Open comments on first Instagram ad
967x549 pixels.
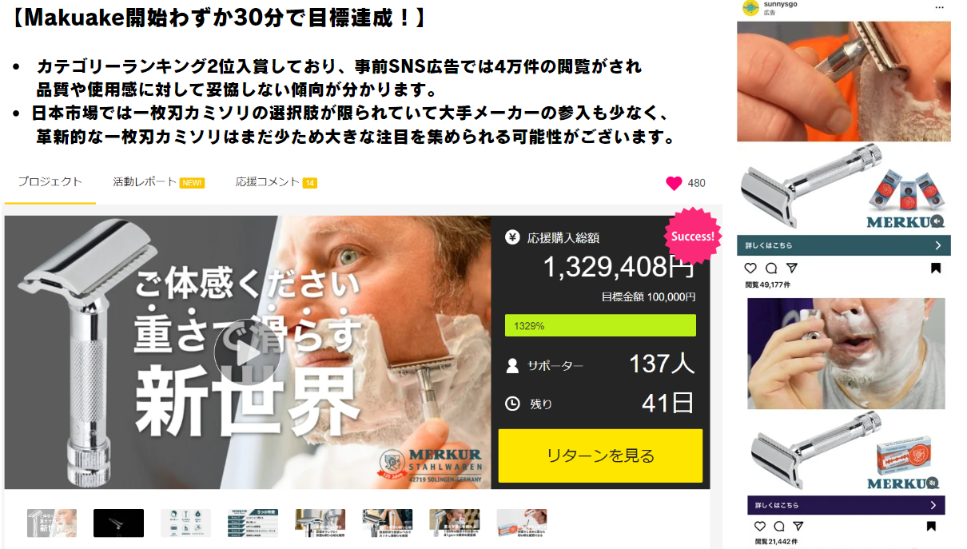coord(771,269)
